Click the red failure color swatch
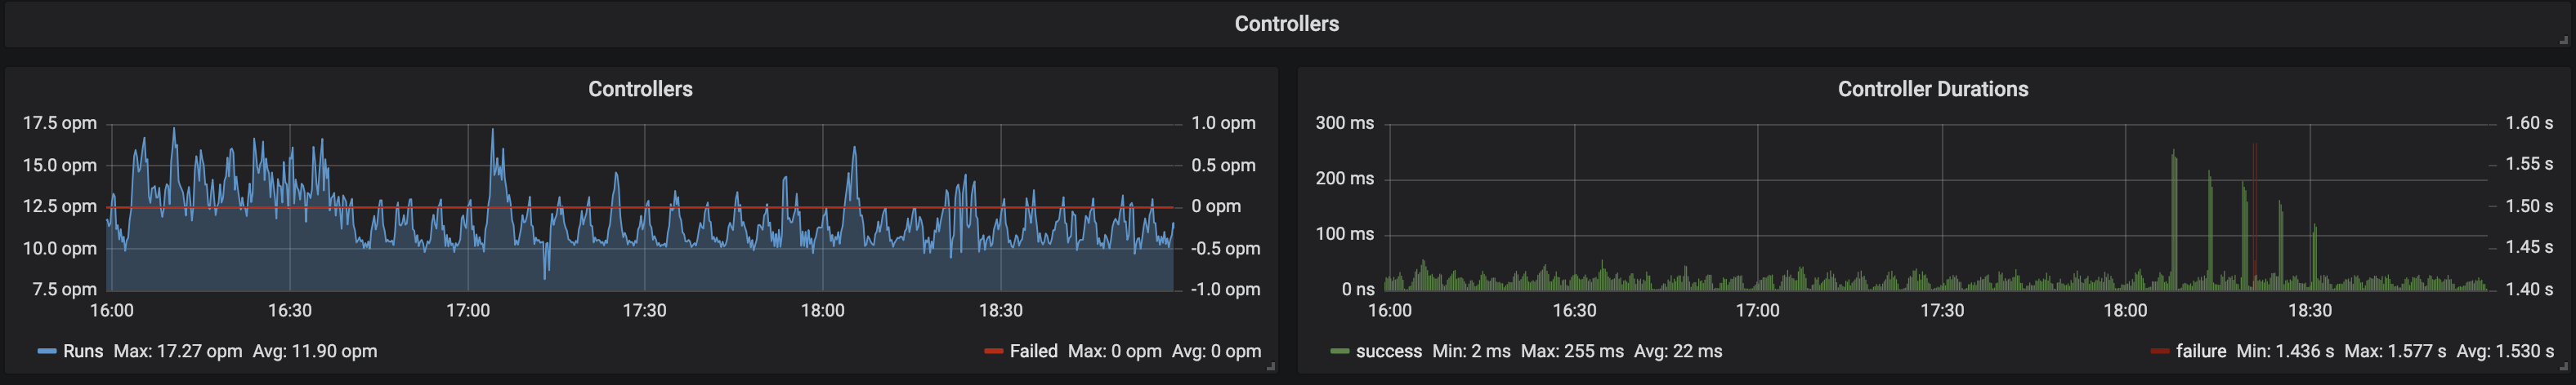Viewport: 2576px width, 385px height. pos(2159,352)
